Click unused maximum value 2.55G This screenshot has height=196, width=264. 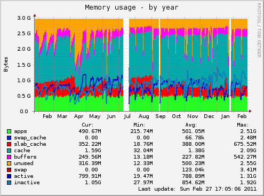248,163
